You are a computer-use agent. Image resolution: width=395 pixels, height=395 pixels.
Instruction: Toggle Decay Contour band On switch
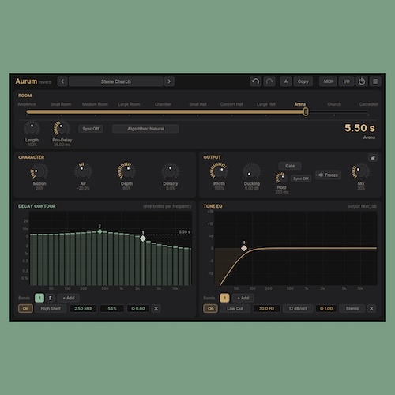(25, 308)
